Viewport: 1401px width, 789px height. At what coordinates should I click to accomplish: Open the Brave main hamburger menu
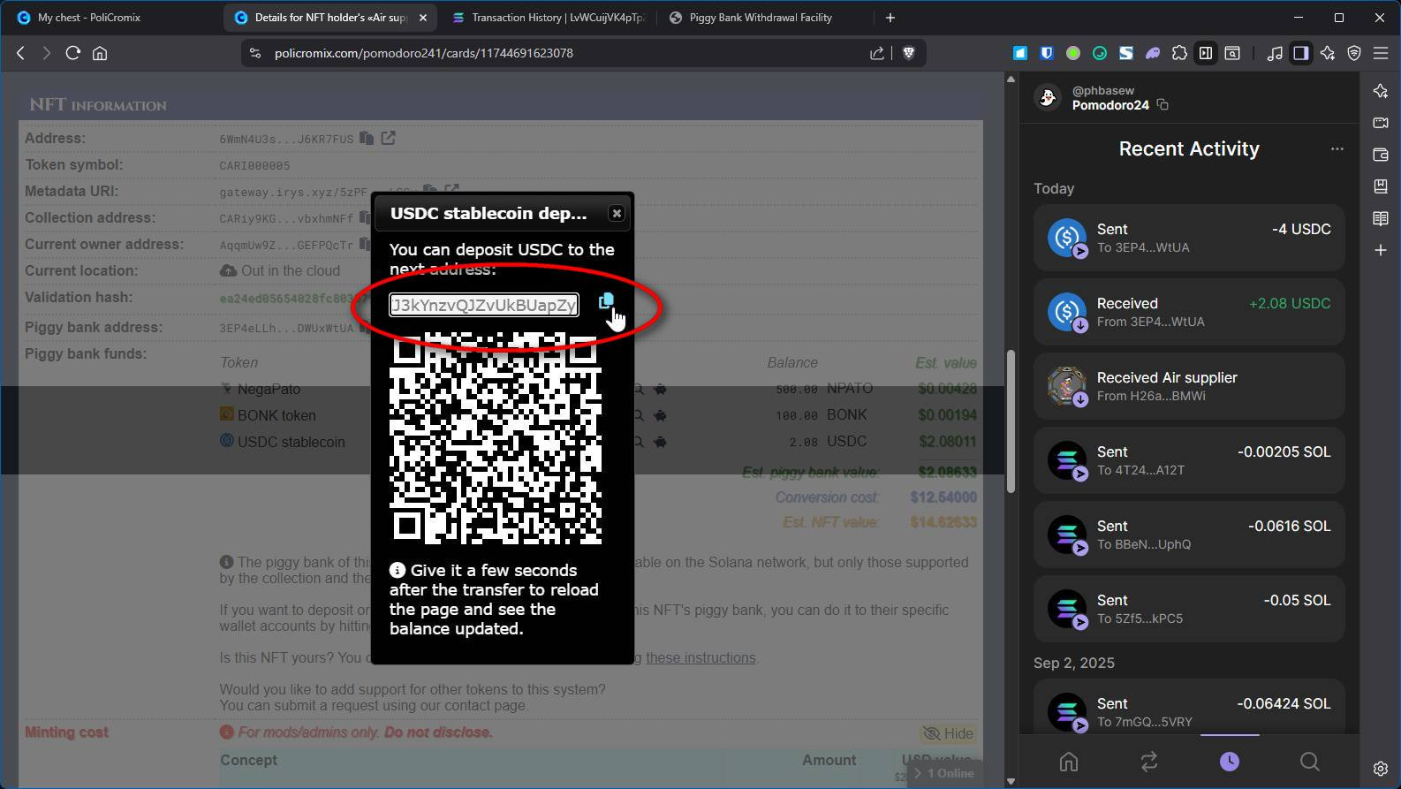click(x=1381, y=53)
